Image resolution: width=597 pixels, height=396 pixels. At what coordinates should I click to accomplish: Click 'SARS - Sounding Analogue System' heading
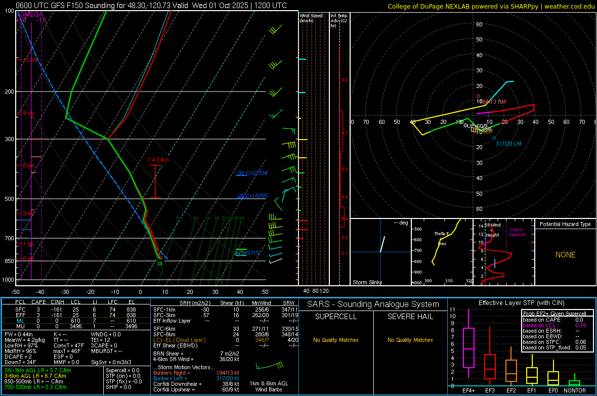click(373, 304)
